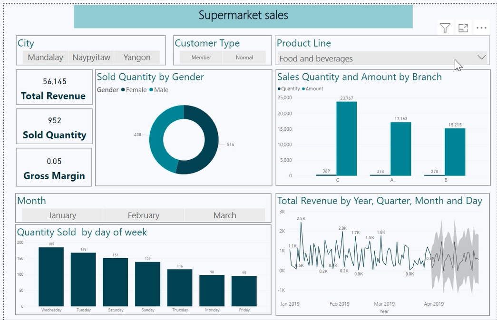Select Member customer type
Screen dimensions: 497x320
pos(201,57)
